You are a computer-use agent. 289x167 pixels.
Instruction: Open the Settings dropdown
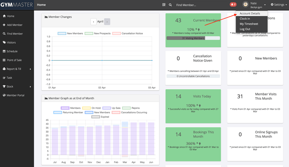click(279, 5)
